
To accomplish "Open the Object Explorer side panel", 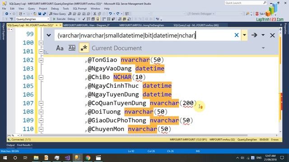I will click(3, 31).
